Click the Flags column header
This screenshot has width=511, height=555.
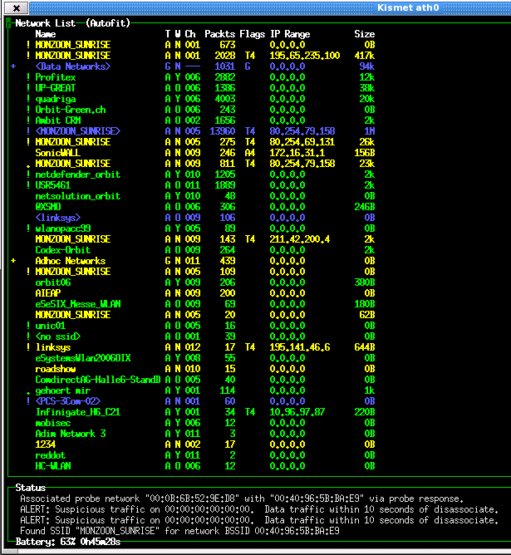pyautogui.click(x=253, y=34)
